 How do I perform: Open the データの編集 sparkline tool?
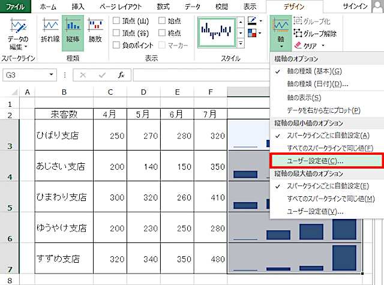pyautogui.click(x=17, y=34)
